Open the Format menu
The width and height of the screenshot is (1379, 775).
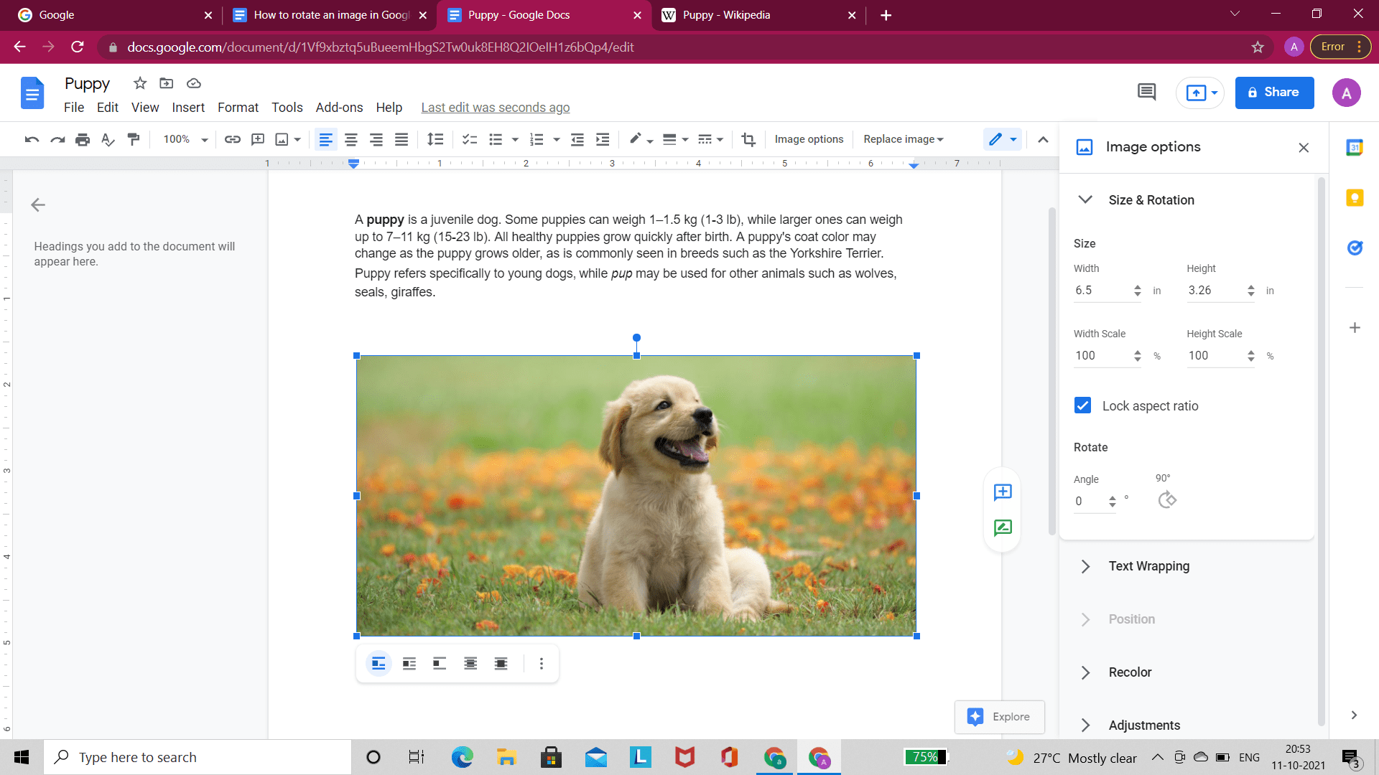pyautogui.click(x=238, y=108)
